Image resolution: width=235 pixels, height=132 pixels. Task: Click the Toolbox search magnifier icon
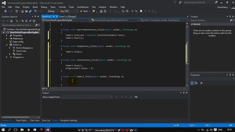pos(231,20)
